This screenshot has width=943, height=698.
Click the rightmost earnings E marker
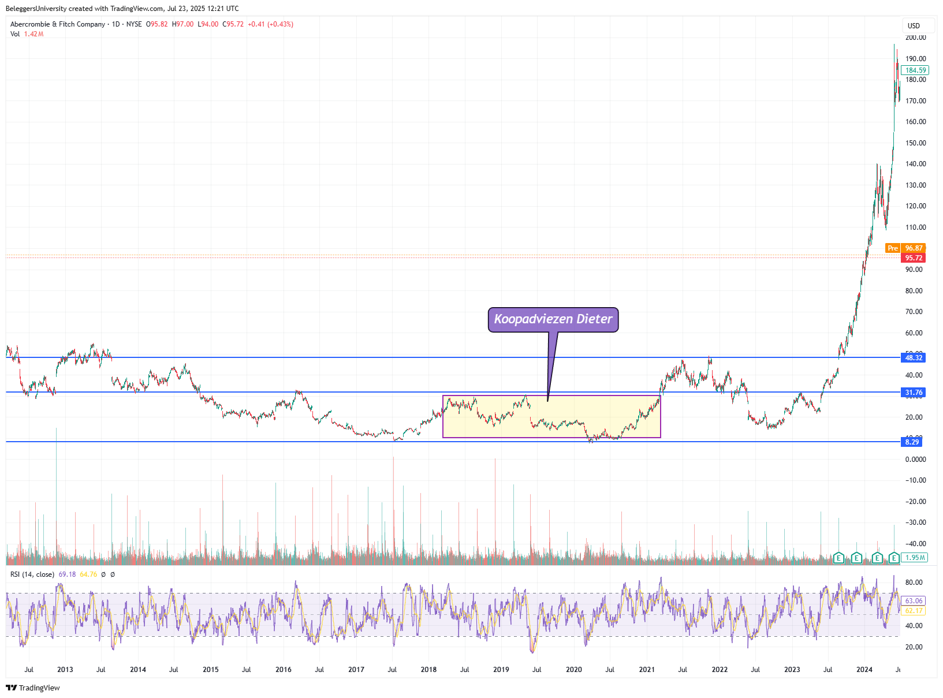click(894, 558)
